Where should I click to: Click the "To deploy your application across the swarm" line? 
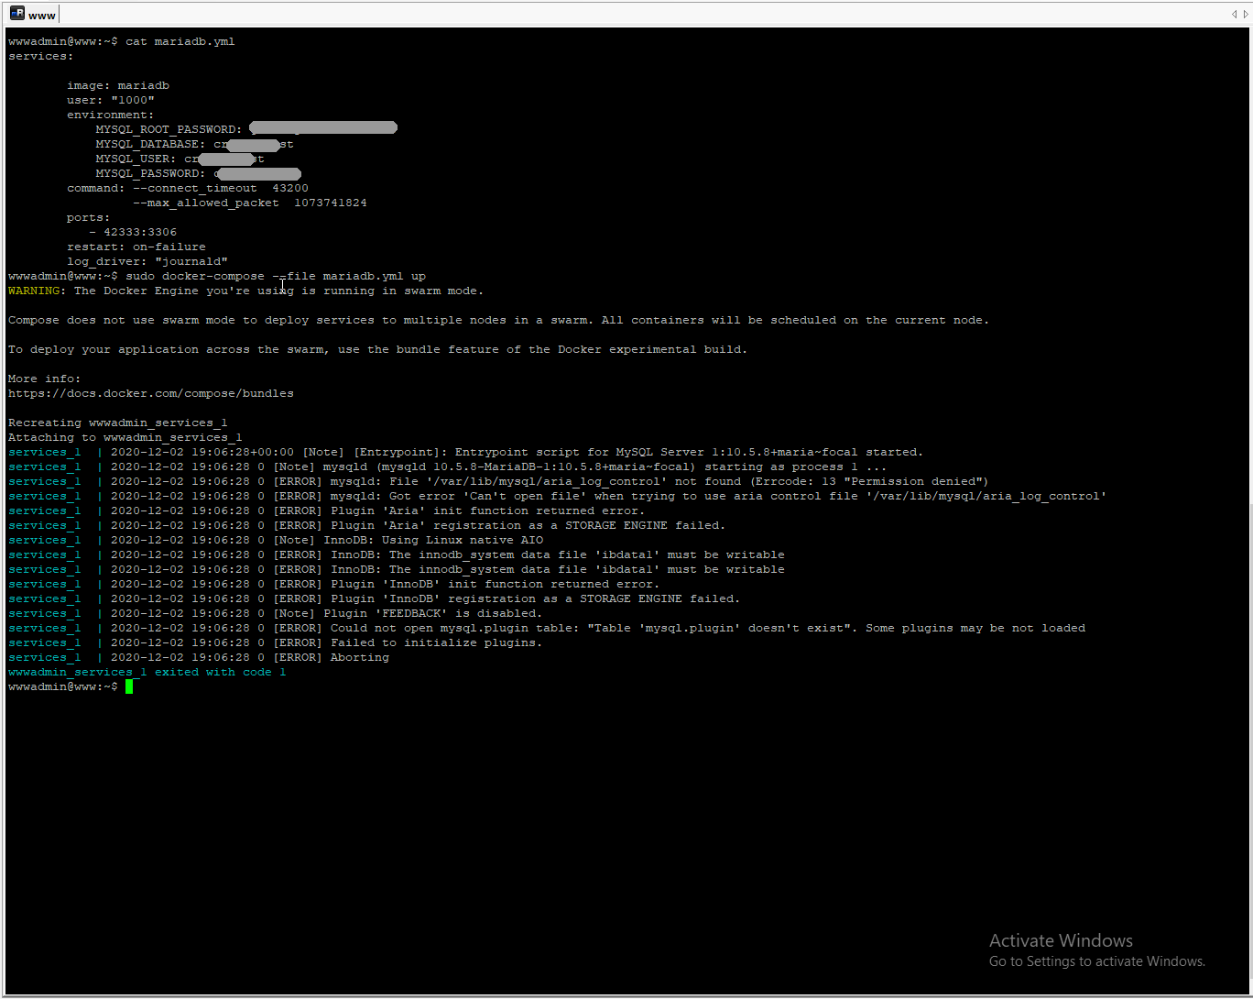tap(378, 349)
